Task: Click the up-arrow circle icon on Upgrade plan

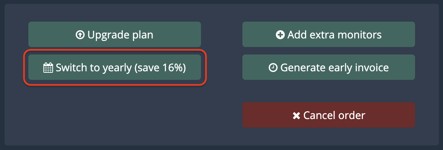Action: (x=80, y=35)
